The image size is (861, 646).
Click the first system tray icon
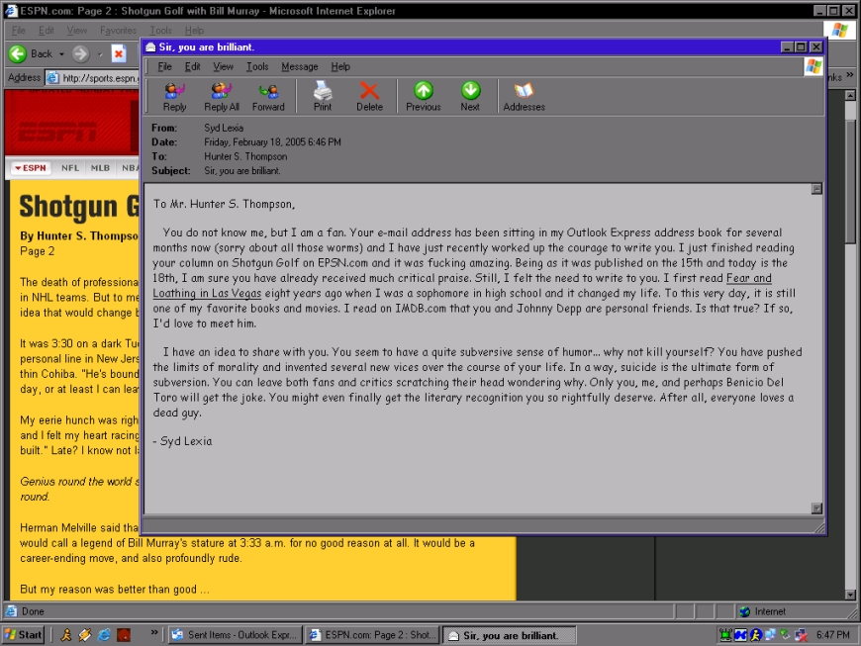(725, 635)
